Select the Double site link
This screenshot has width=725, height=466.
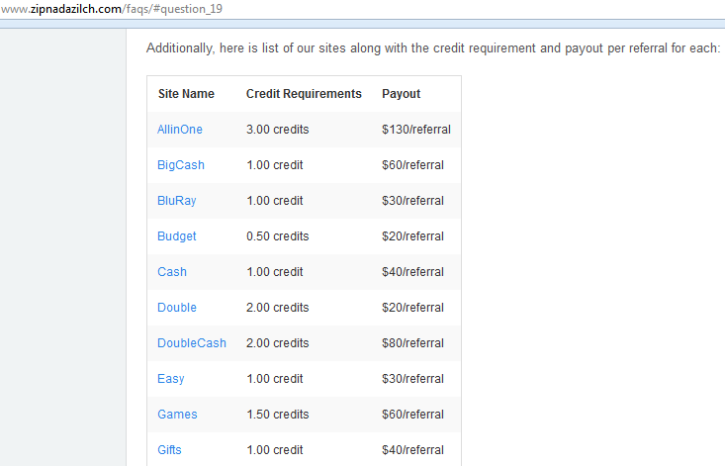[x=177, y=308]
